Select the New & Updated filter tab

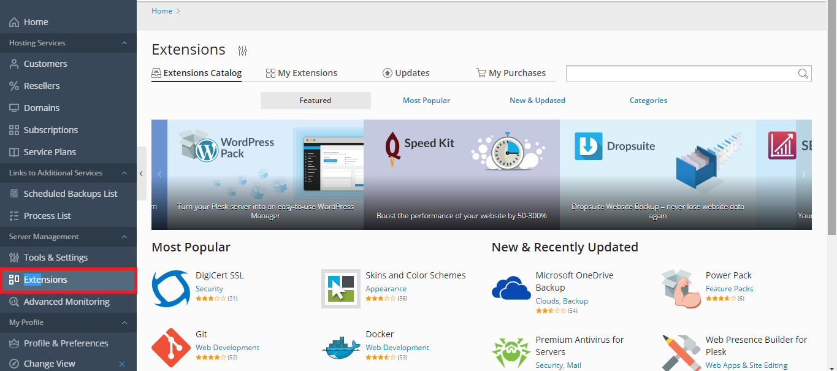[538, 101]
